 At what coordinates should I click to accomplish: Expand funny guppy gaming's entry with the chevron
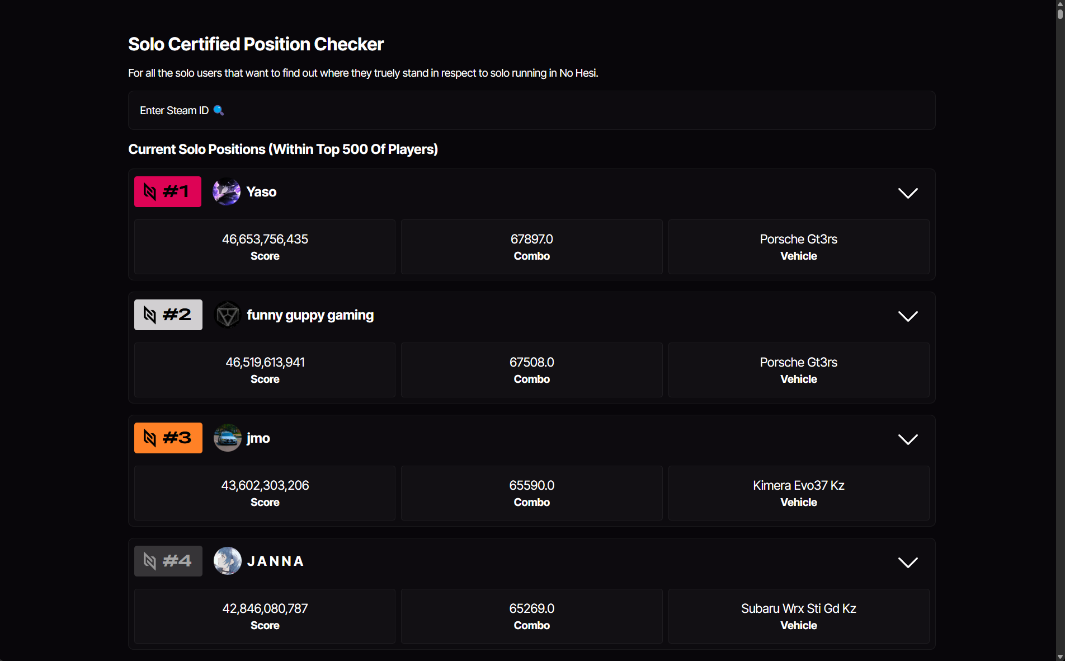[x=907, y=316]
